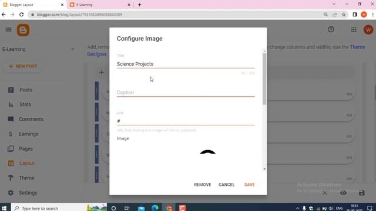Open a new browser tab
Image resolution: width=376 pixels, height=211 pixels.
[x=140, y=5]
